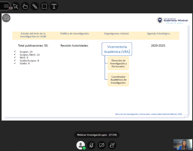Click 'Organigrama Unidad.' header

pyautogui.click(x=117, y=33)
